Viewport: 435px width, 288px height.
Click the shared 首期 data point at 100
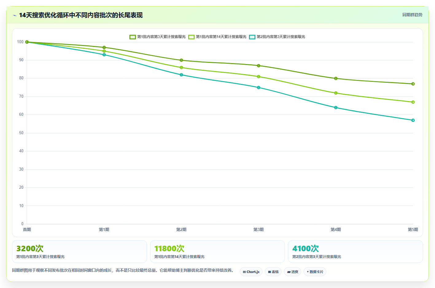pyautogui.click(x=27, y=42)
